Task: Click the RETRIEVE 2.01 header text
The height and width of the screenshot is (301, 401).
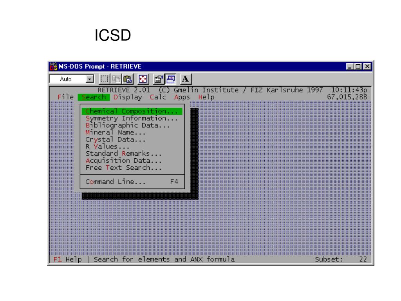Action: 124,90
